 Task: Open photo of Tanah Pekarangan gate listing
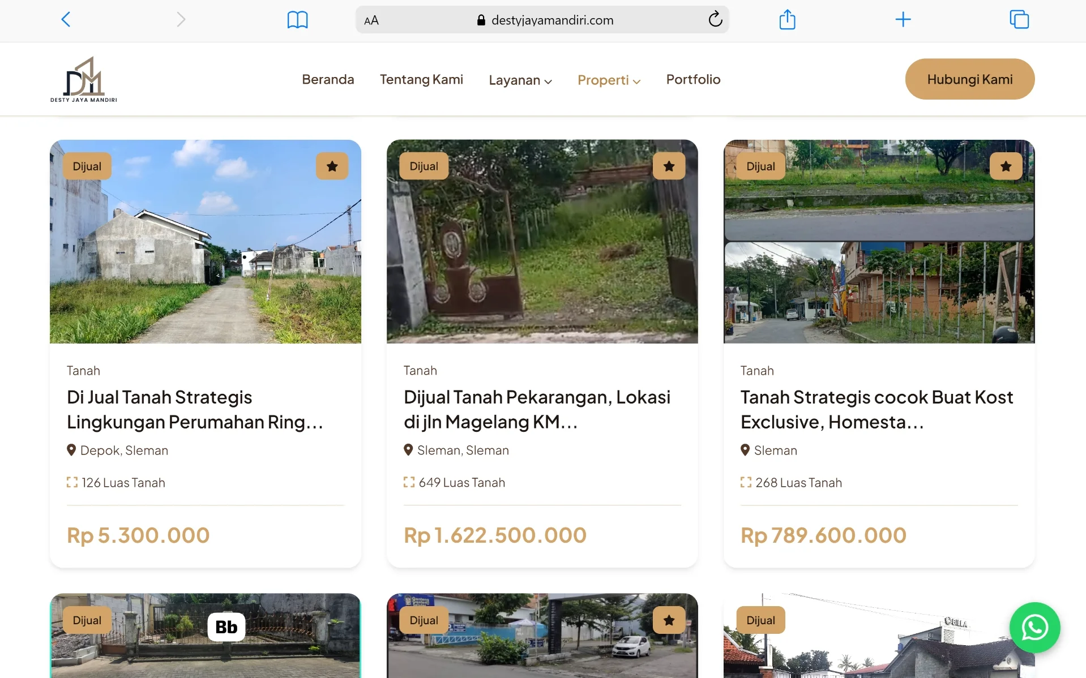542,242
